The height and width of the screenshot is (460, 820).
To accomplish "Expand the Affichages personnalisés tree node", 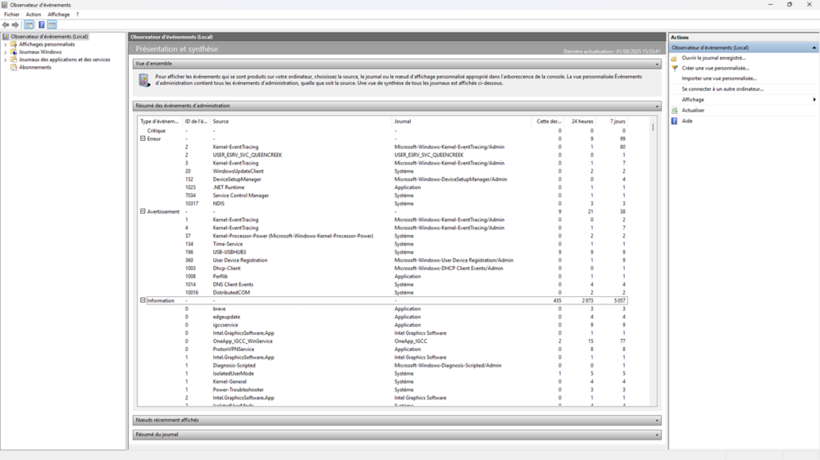I will [x=5, y=45].
